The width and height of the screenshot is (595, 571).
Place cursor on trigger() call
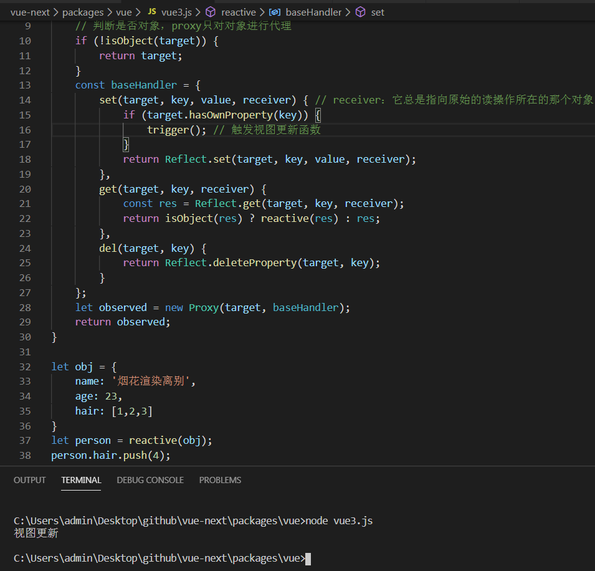pos(173,130)
